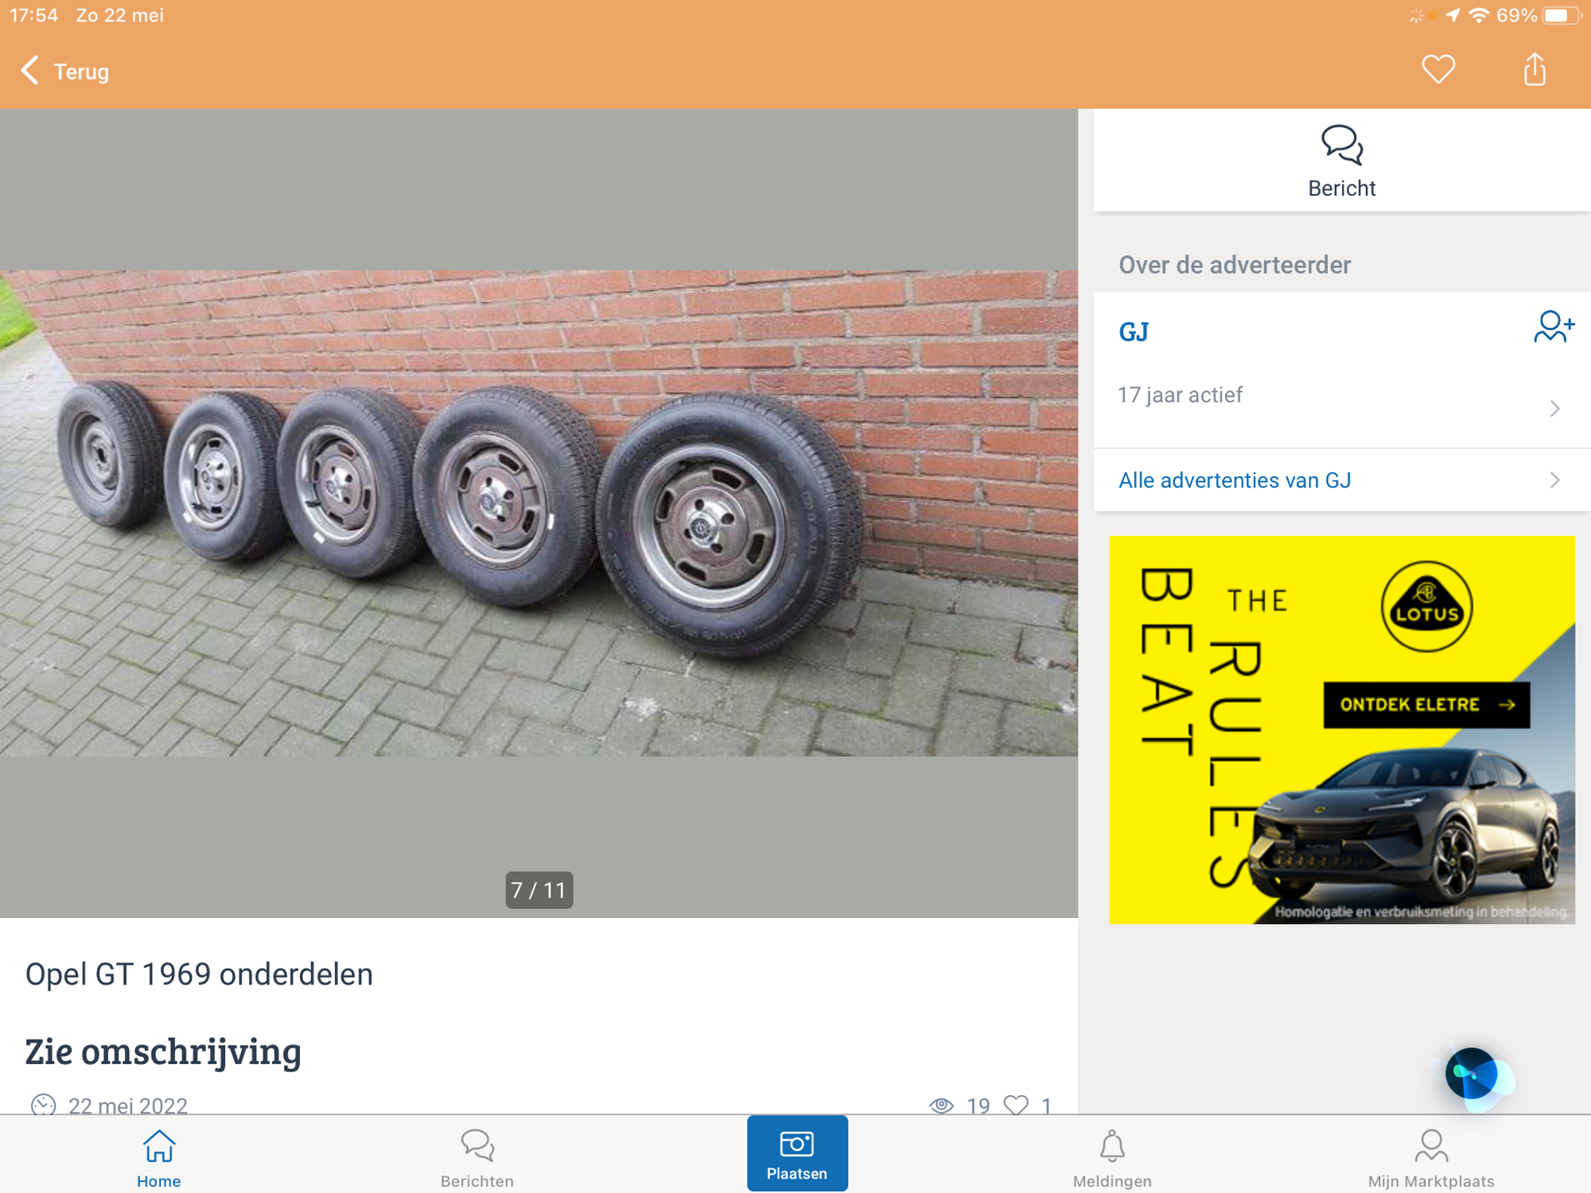The width and height of the screenshot is (1591, 1193).
Task: Go back with the Terug chevron
Action: pyautogui.click(x=30, y=71)
